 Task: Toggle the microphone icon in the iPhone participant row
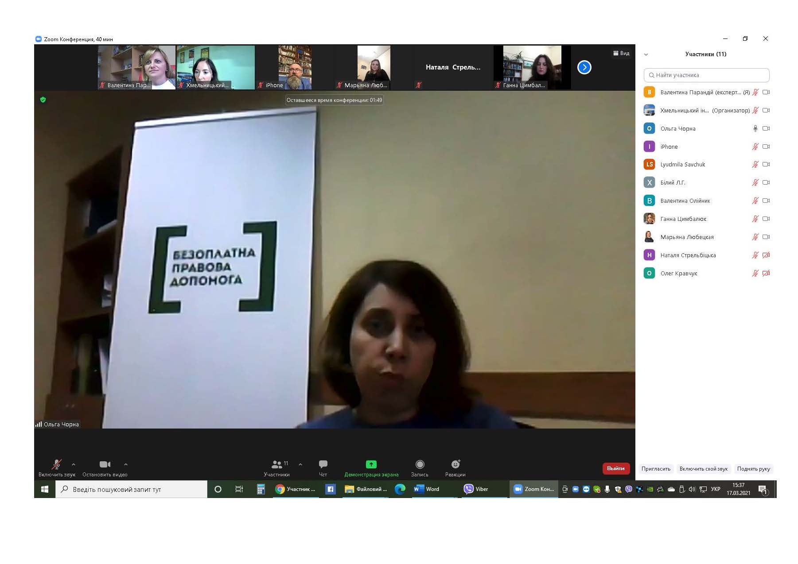(755, 147)
